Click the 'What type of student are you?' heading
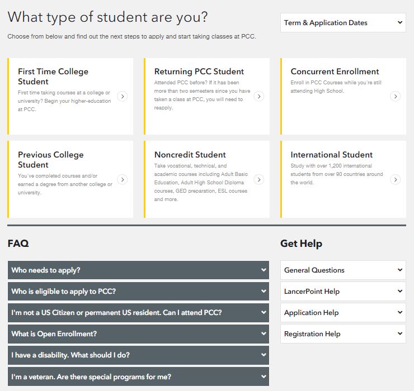414x391 pixels. click(108, 17)
